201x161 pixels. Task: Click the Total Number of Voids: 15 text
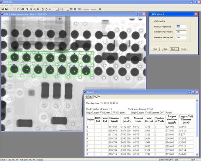(99, 109)
